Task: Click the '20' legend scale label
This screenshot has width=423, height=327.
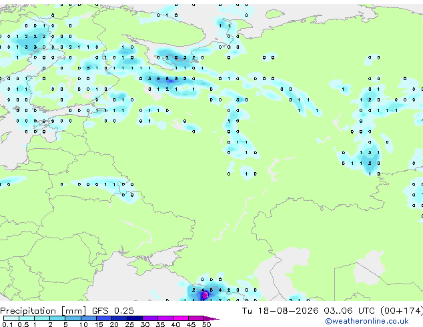Action: pos(114,324)
